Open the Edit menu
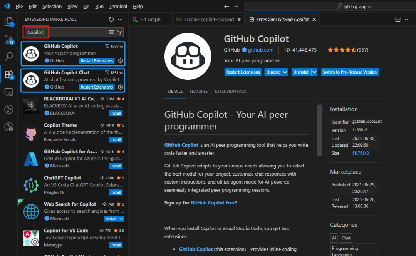This screenshot has height=256, width=416. click(33, 7)
